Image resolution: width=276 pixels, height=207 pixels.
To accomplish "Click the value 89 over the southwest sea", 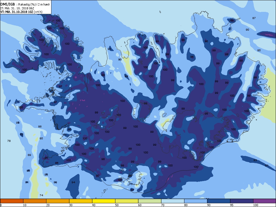I will [30, 155].
